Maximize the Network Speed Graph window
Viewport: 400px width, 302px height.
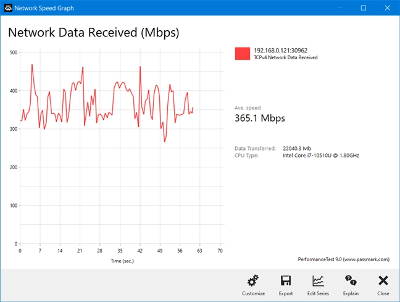pyautogui.click(x=363, y=8)
